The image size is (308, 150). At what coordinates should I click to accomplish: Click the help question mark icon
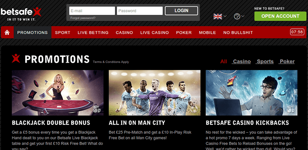[x=237, y=16]
